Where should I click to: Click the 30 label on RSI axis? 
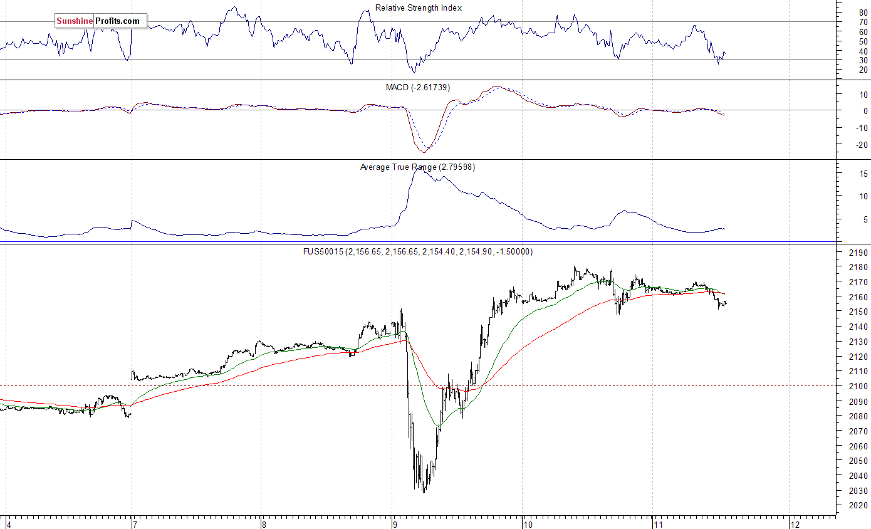point(863,60)
